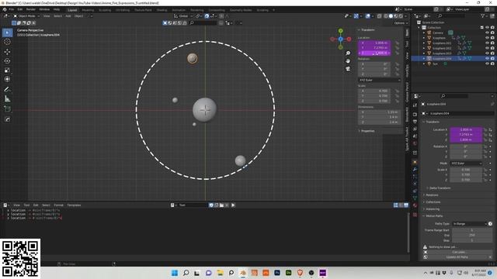Toggle viewport overlays
The height and width of the screenshot is (279, 497).
[367, 15]
